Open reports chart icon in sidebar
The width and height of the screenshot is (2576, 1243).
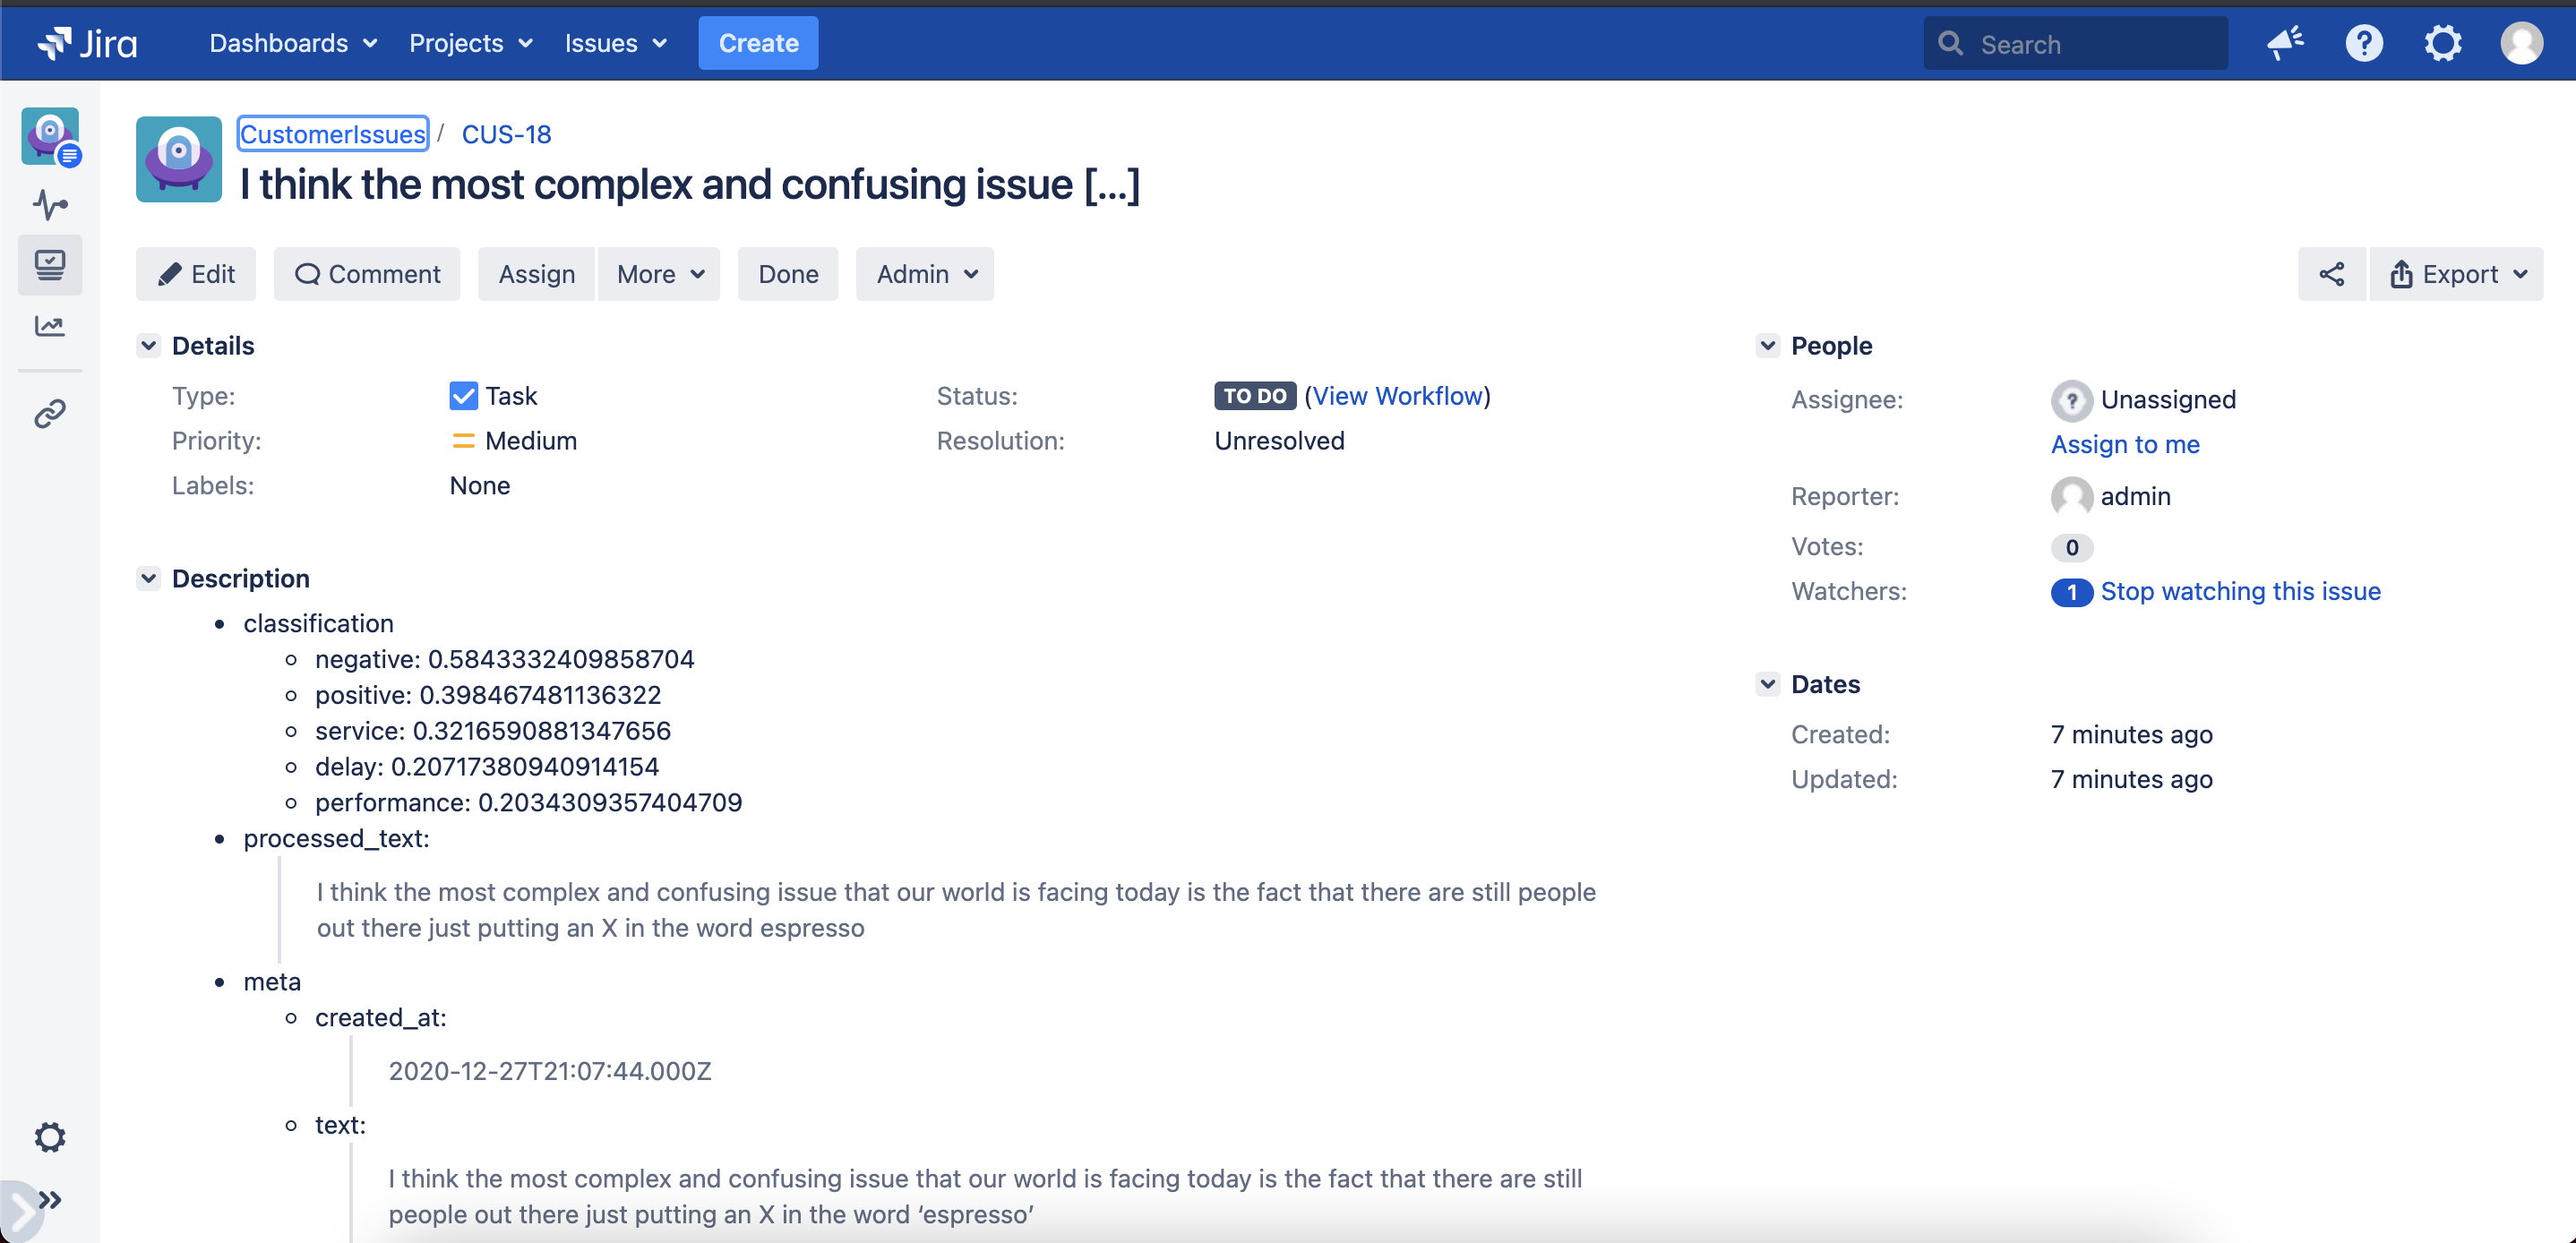tap(50, 326)
